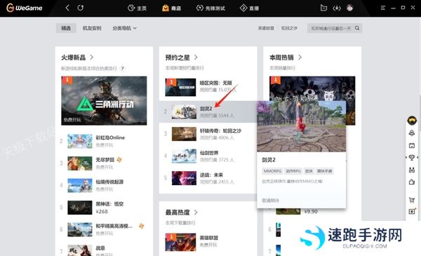The width and height of the screenshot is (421, 256).
Task: Click the calendar sidebar icon
Action: 412,145
